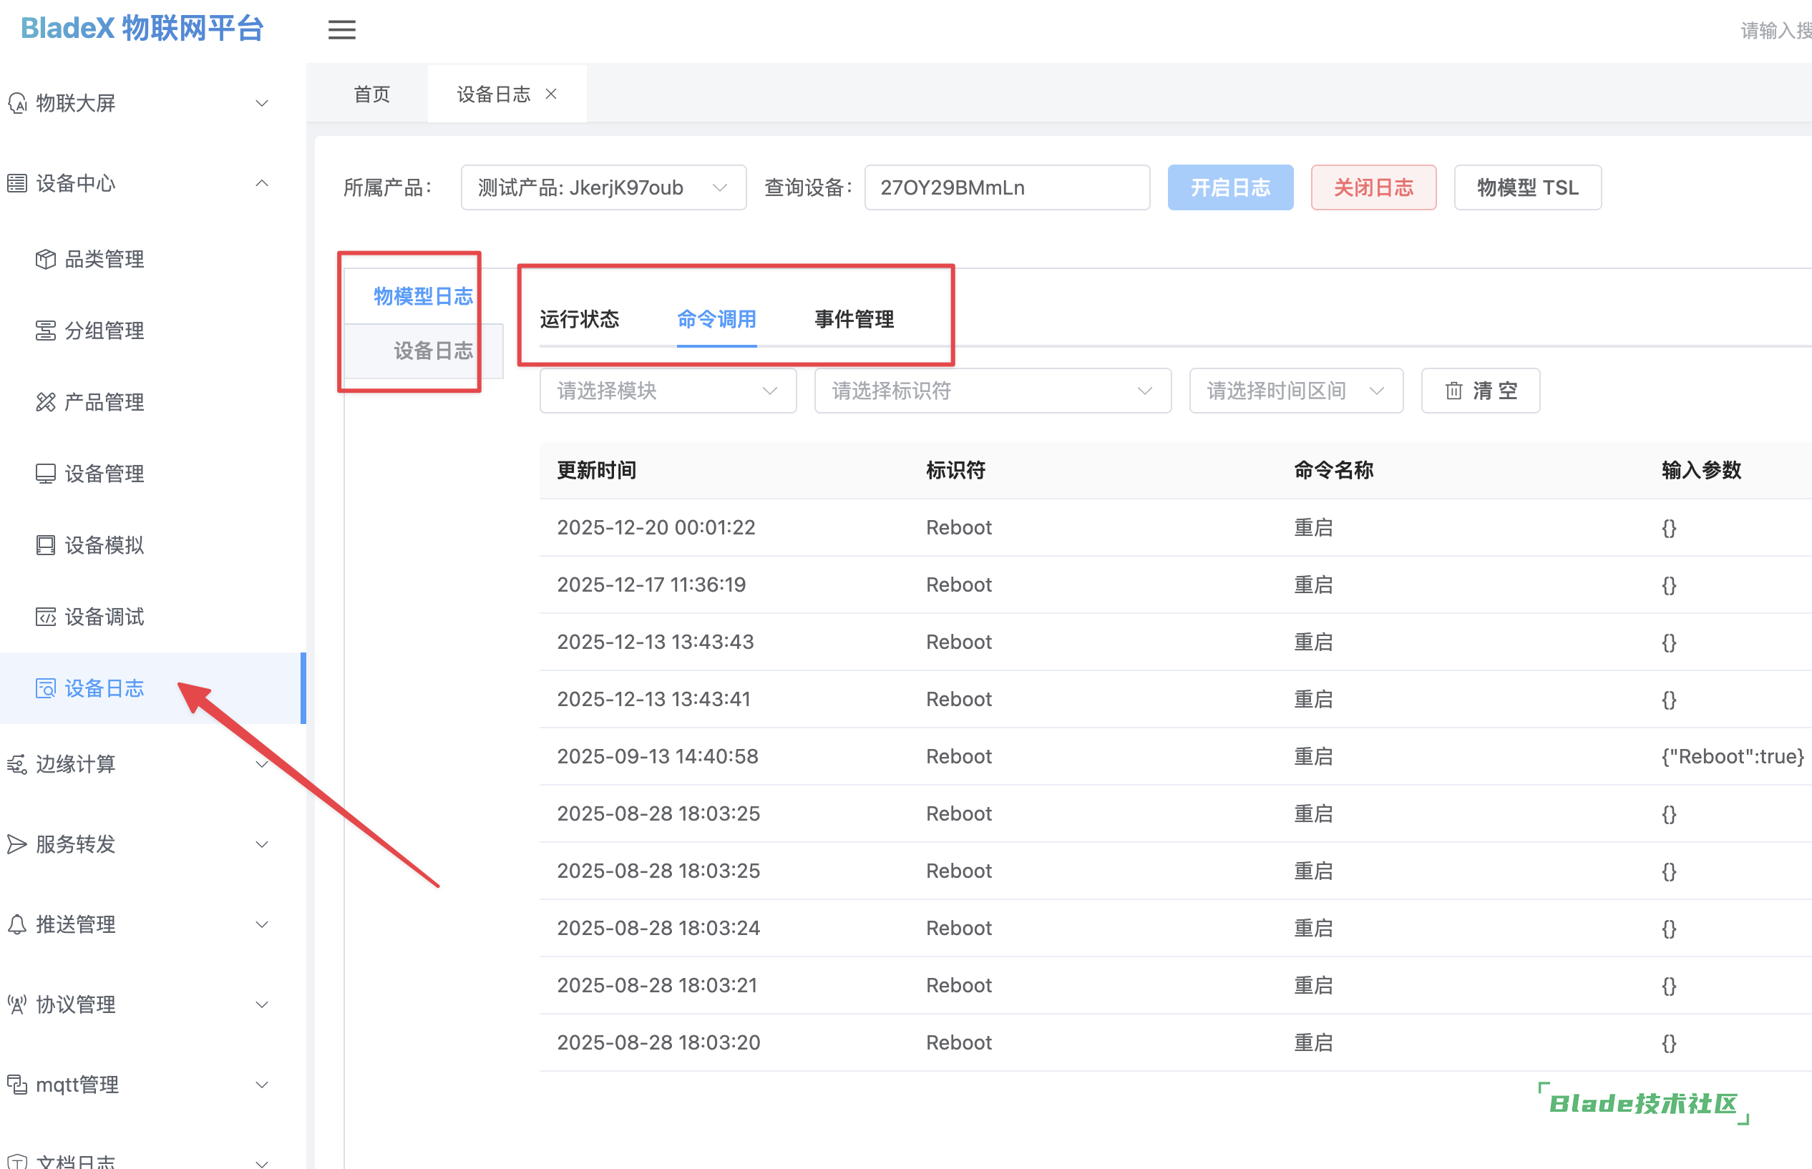
Task: Open the 请选择标识符 dropdown
Action: [991, 391]
